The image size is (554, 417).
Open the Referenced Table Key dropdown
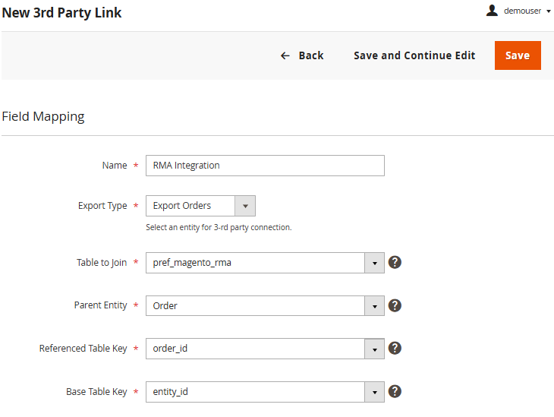point(265,349)
